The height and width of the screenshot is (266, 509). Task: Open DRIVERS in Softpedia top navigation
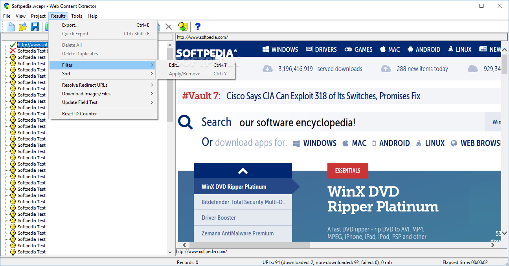[x=321, y=49]
